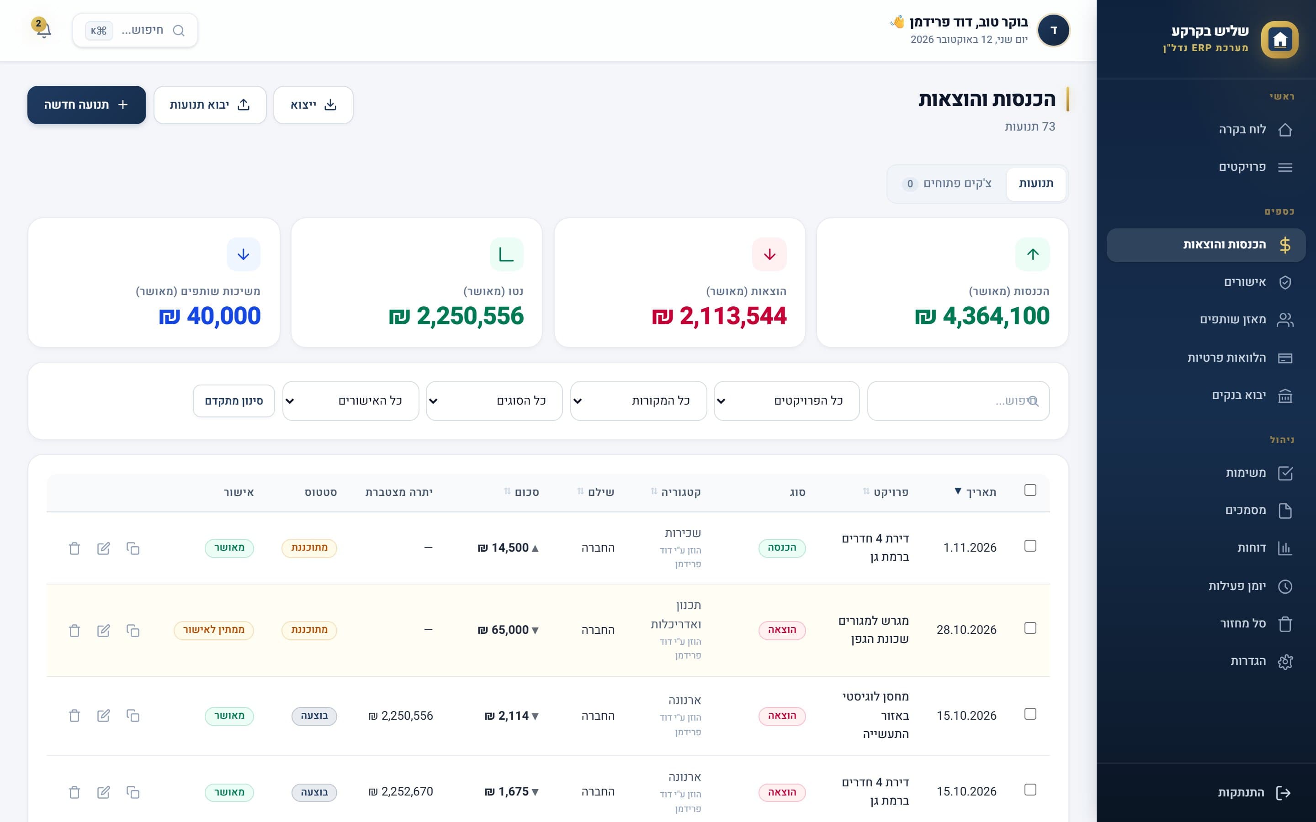The width and height of the screenshot is (1316, 822).
Task: Open סינון מתקדם advanced filter
Action: [234, 401]
